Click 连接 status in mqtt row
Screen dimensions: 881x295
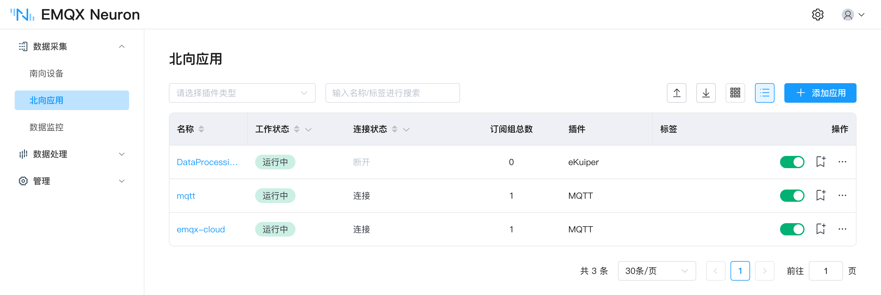[x=362, y=196]
